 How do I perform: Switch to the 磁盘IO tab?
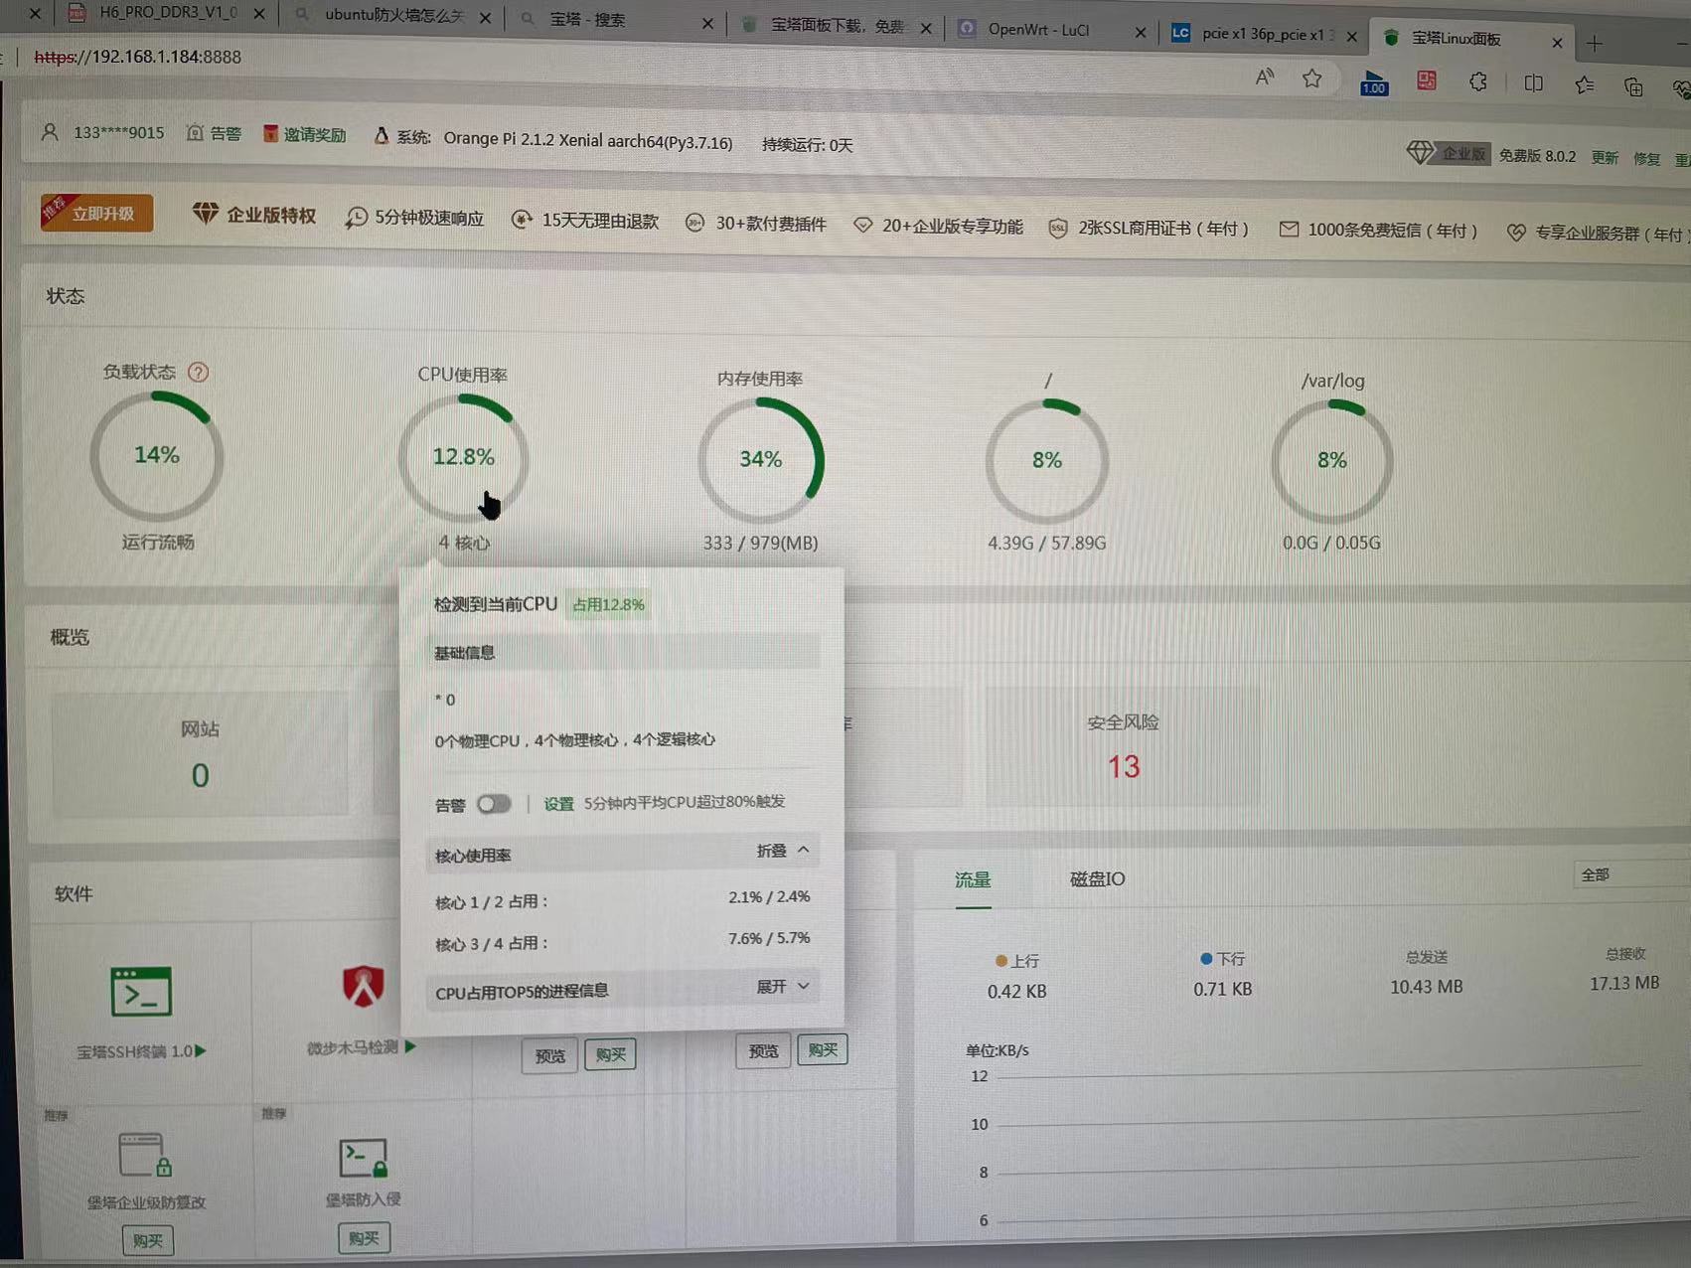click(1097, 878)
